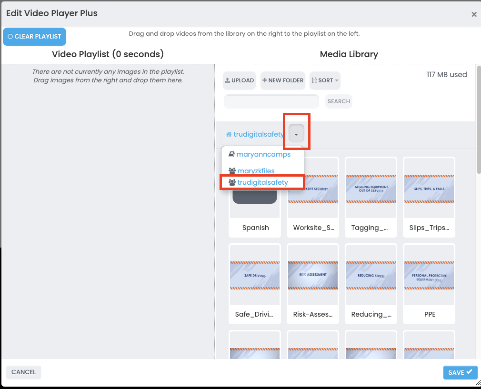Click the 'Spanish' folder label
This screenshot has width=481, height=389.
[256, 228]
